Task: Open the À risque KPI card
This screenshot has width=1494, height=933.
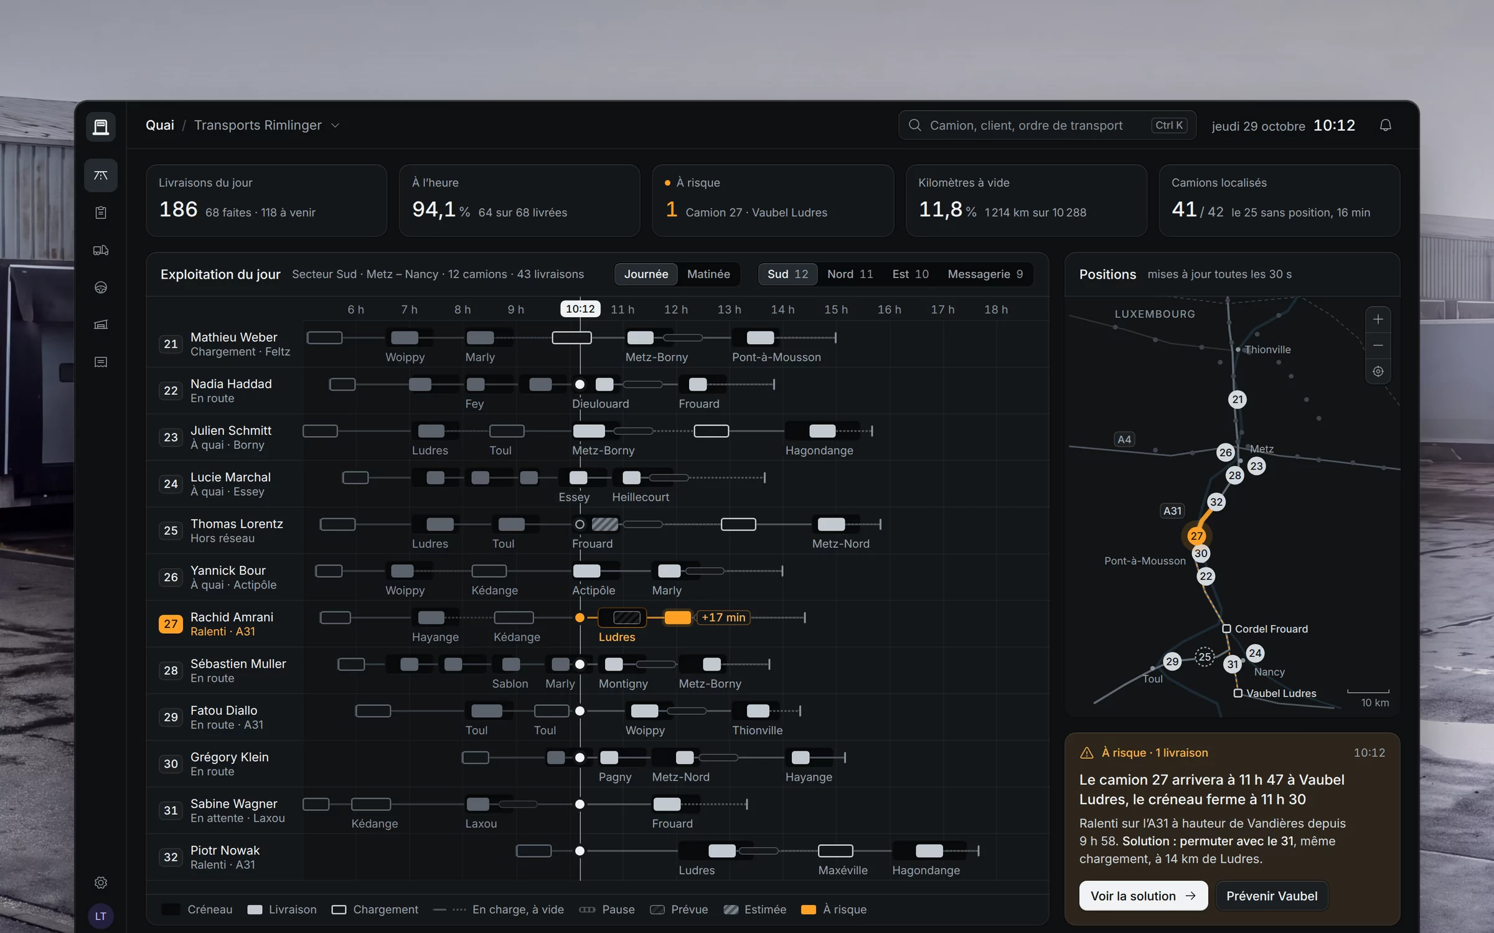Action: pos(773,200)
